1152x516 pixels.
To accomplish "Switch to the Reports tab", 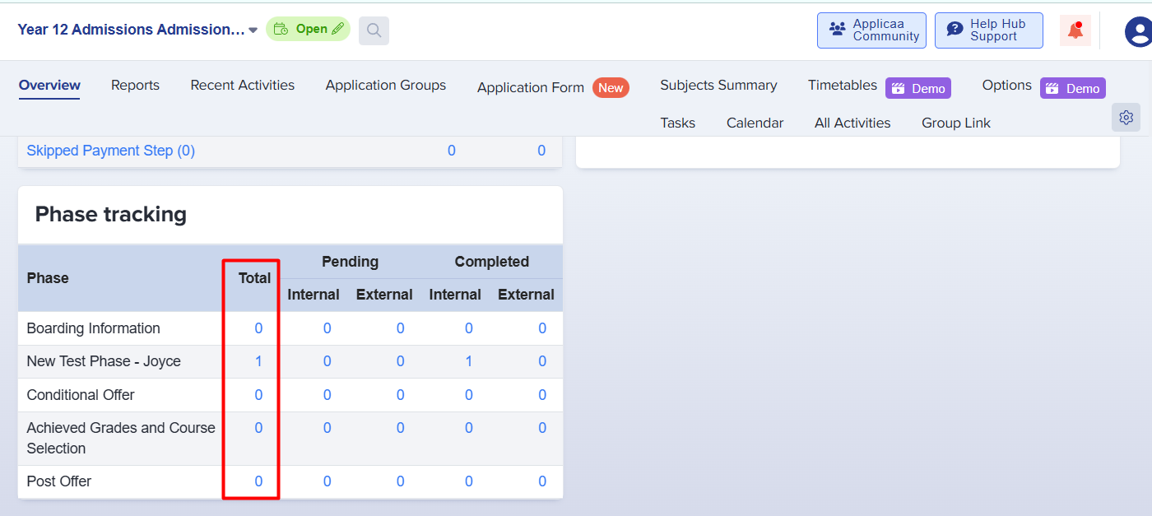I will (135, 86).
